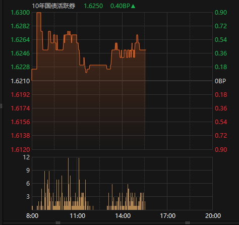The width and height of the screenshot is (239, 225).
Task: Click the green up-arrow change indicator
Action: tap(133, 6)
